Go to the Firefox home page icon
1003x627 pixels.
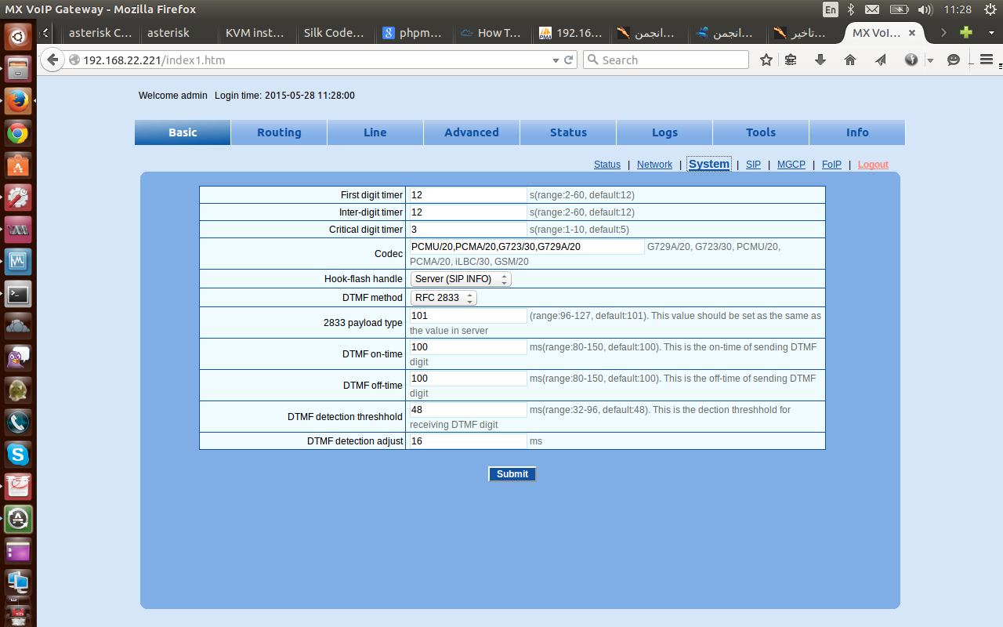click(x=850, y=60)
